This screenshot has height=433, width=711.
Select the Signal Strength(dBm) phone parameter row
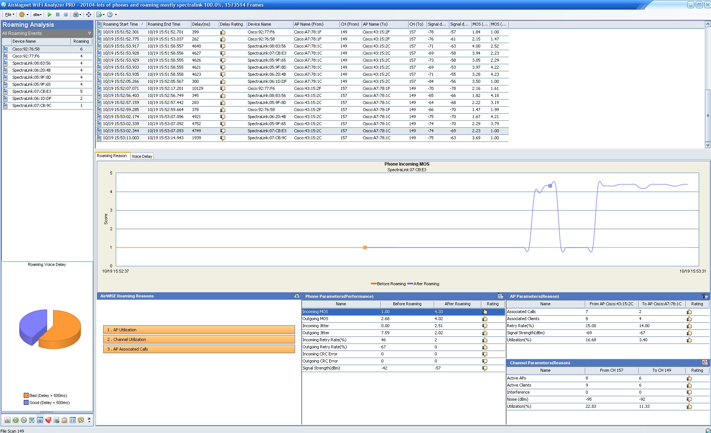point(403,368)
